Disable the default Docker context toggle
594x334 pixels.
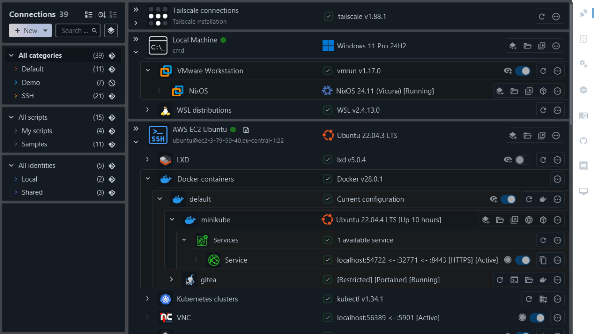[508, 199]
